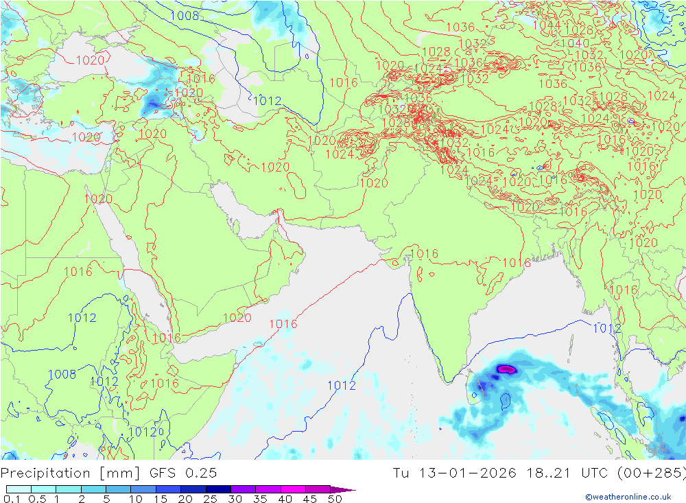This screenshot has height=503, width=686.
Task: Click the over-50 mm legend arrow tip
Action: coord(343,489)
